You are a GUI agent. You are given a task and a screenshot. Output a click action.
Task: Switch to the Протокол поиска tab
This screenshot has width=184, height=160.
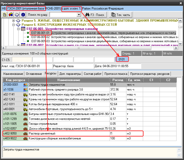pyautogui.click(x=115, y=74)
